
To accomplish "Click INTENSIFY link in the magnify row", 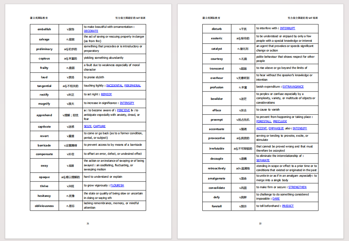I will 127,103.
